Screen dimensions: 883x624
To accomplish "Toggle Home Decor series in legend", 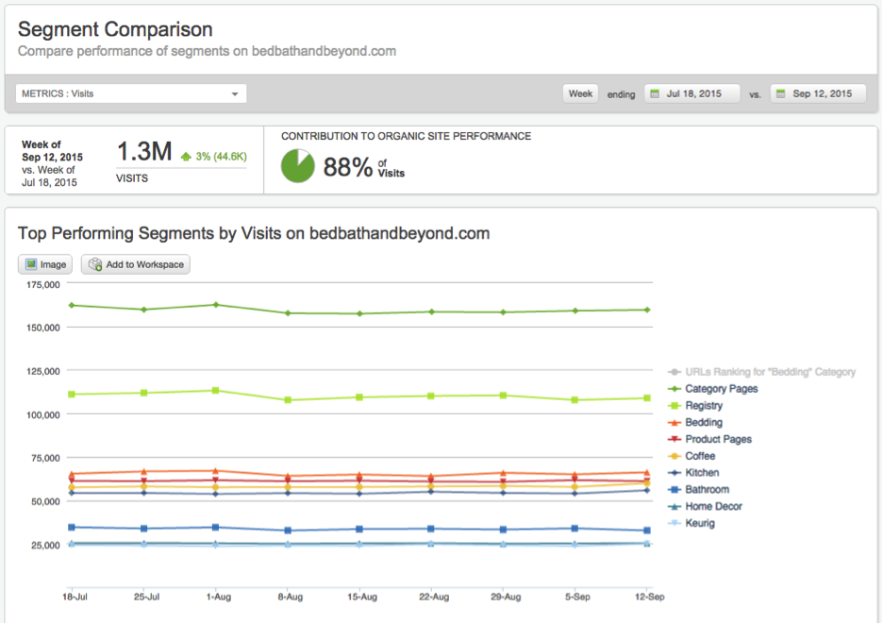I will point(705,506).
